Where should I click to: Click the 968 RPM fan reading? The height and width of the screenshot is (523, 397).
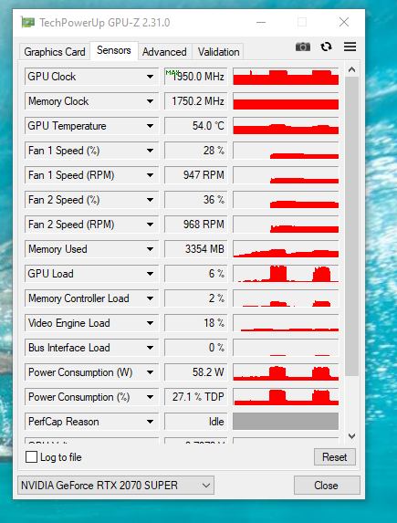click(196, 225)
